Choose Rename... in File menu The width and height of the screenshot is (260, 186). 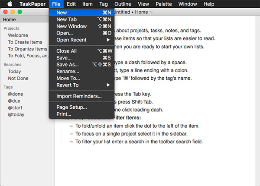tap(81, 71)
